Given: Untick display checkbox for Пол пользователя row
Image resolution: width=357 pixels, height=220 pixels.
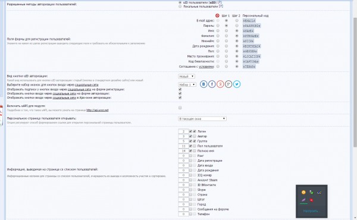Looking at the screenshot, I should click(x=190, y=146).
